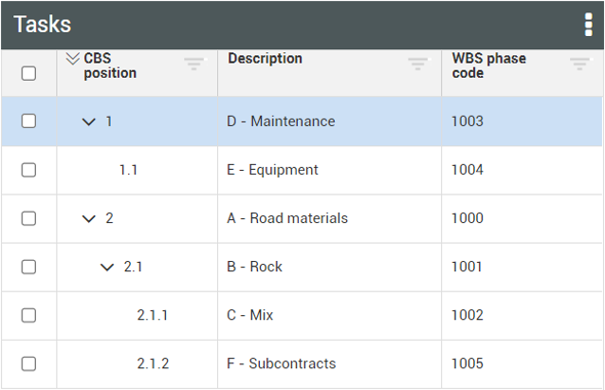The width and height of the screenshot is (605, 390).
Task: Select the checkbox for E - Equipment row
Action: 28,170
